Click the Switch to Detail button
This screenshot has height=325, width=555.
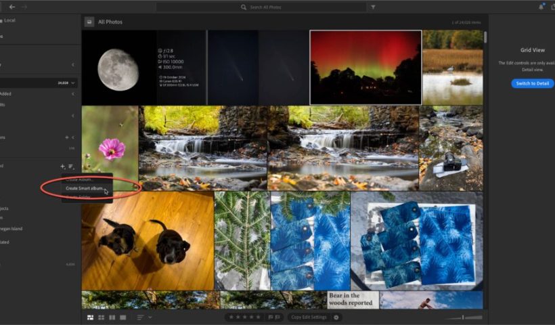pyautogui.click(x=532, y=83)
